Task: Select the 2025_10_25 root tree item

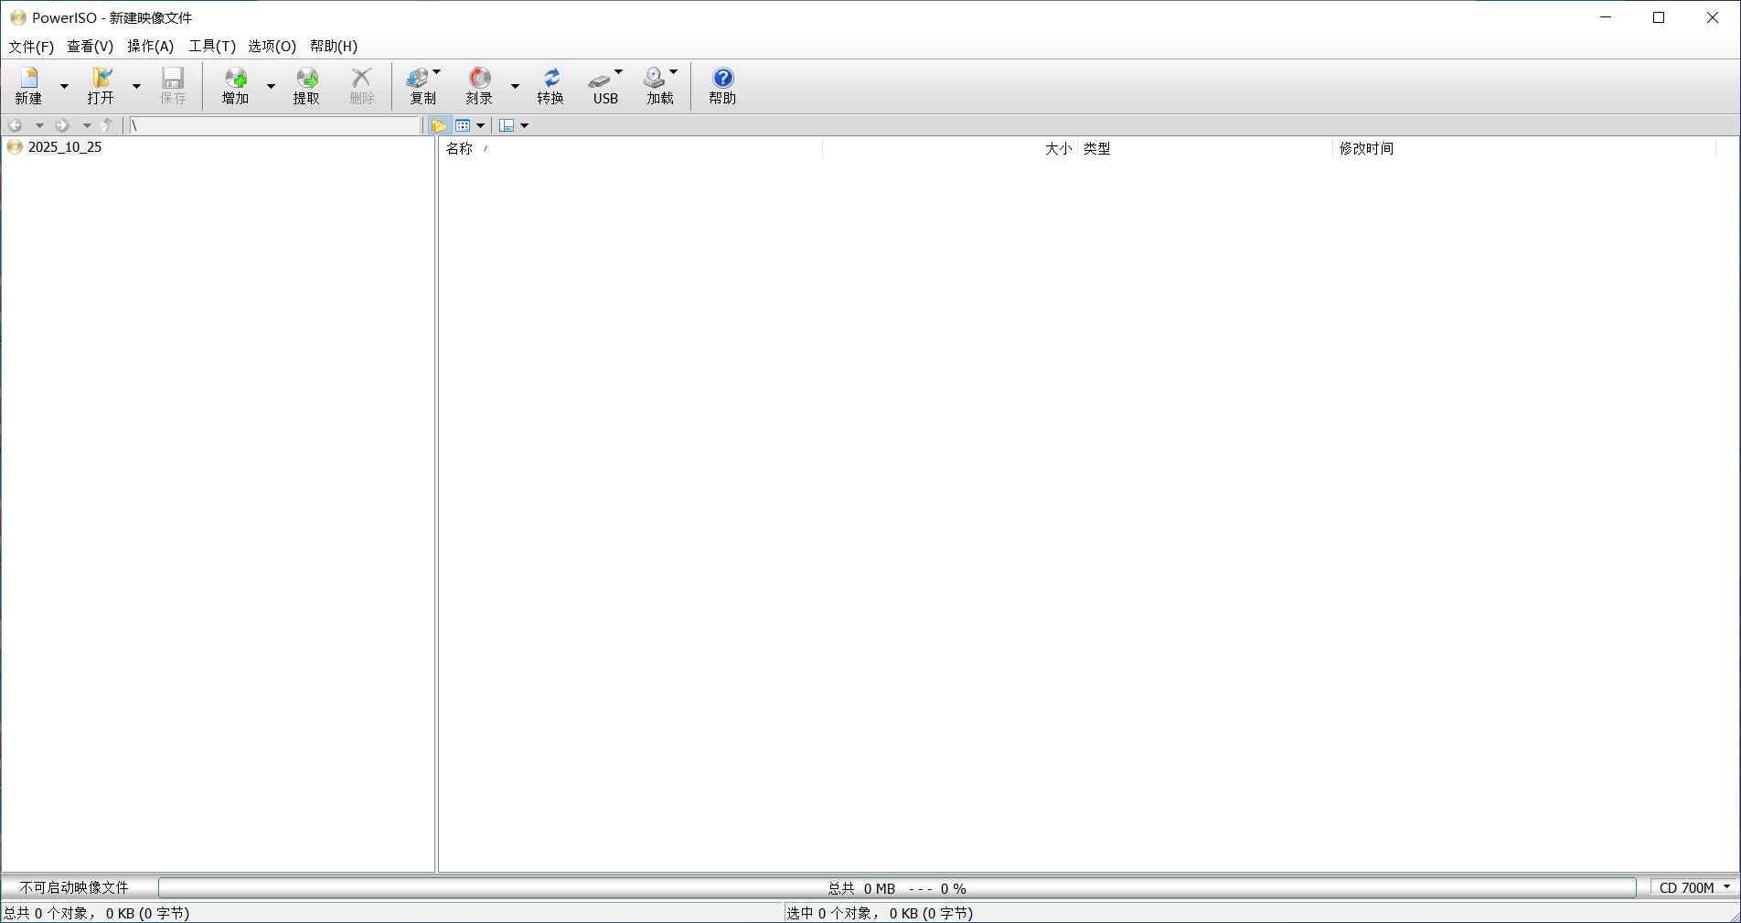Action: pos(65,147)
